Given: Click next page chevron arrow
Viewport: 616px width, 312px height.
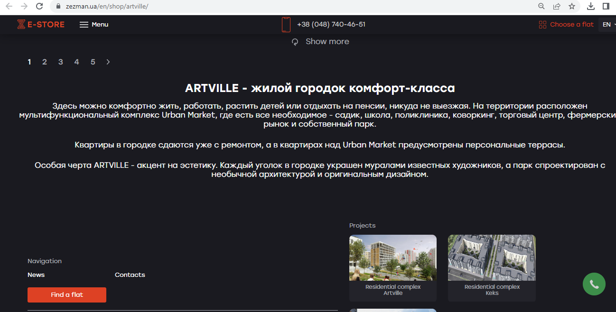Looking at the screenshot, I should point(108,62).
